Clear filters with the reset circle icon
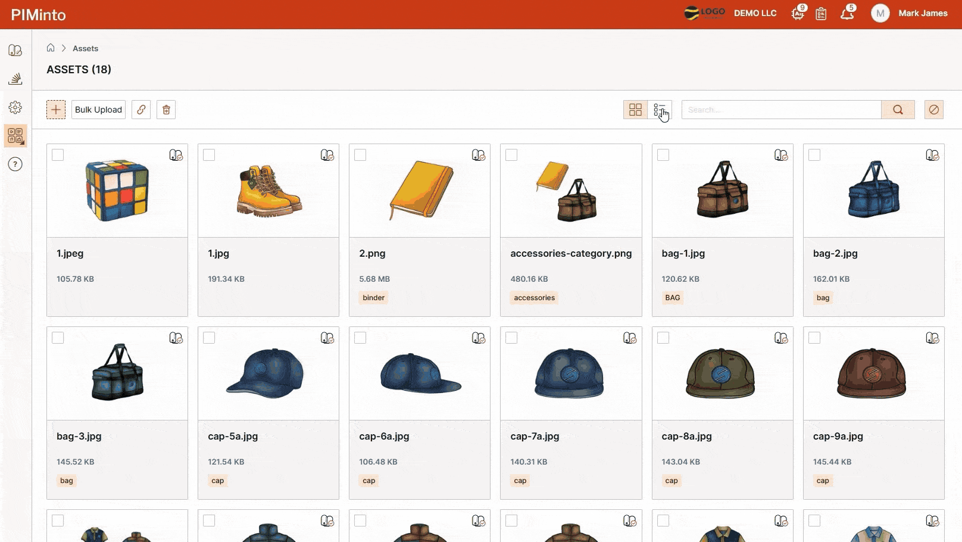Screen dimensions: 962x542 [933, 110]
